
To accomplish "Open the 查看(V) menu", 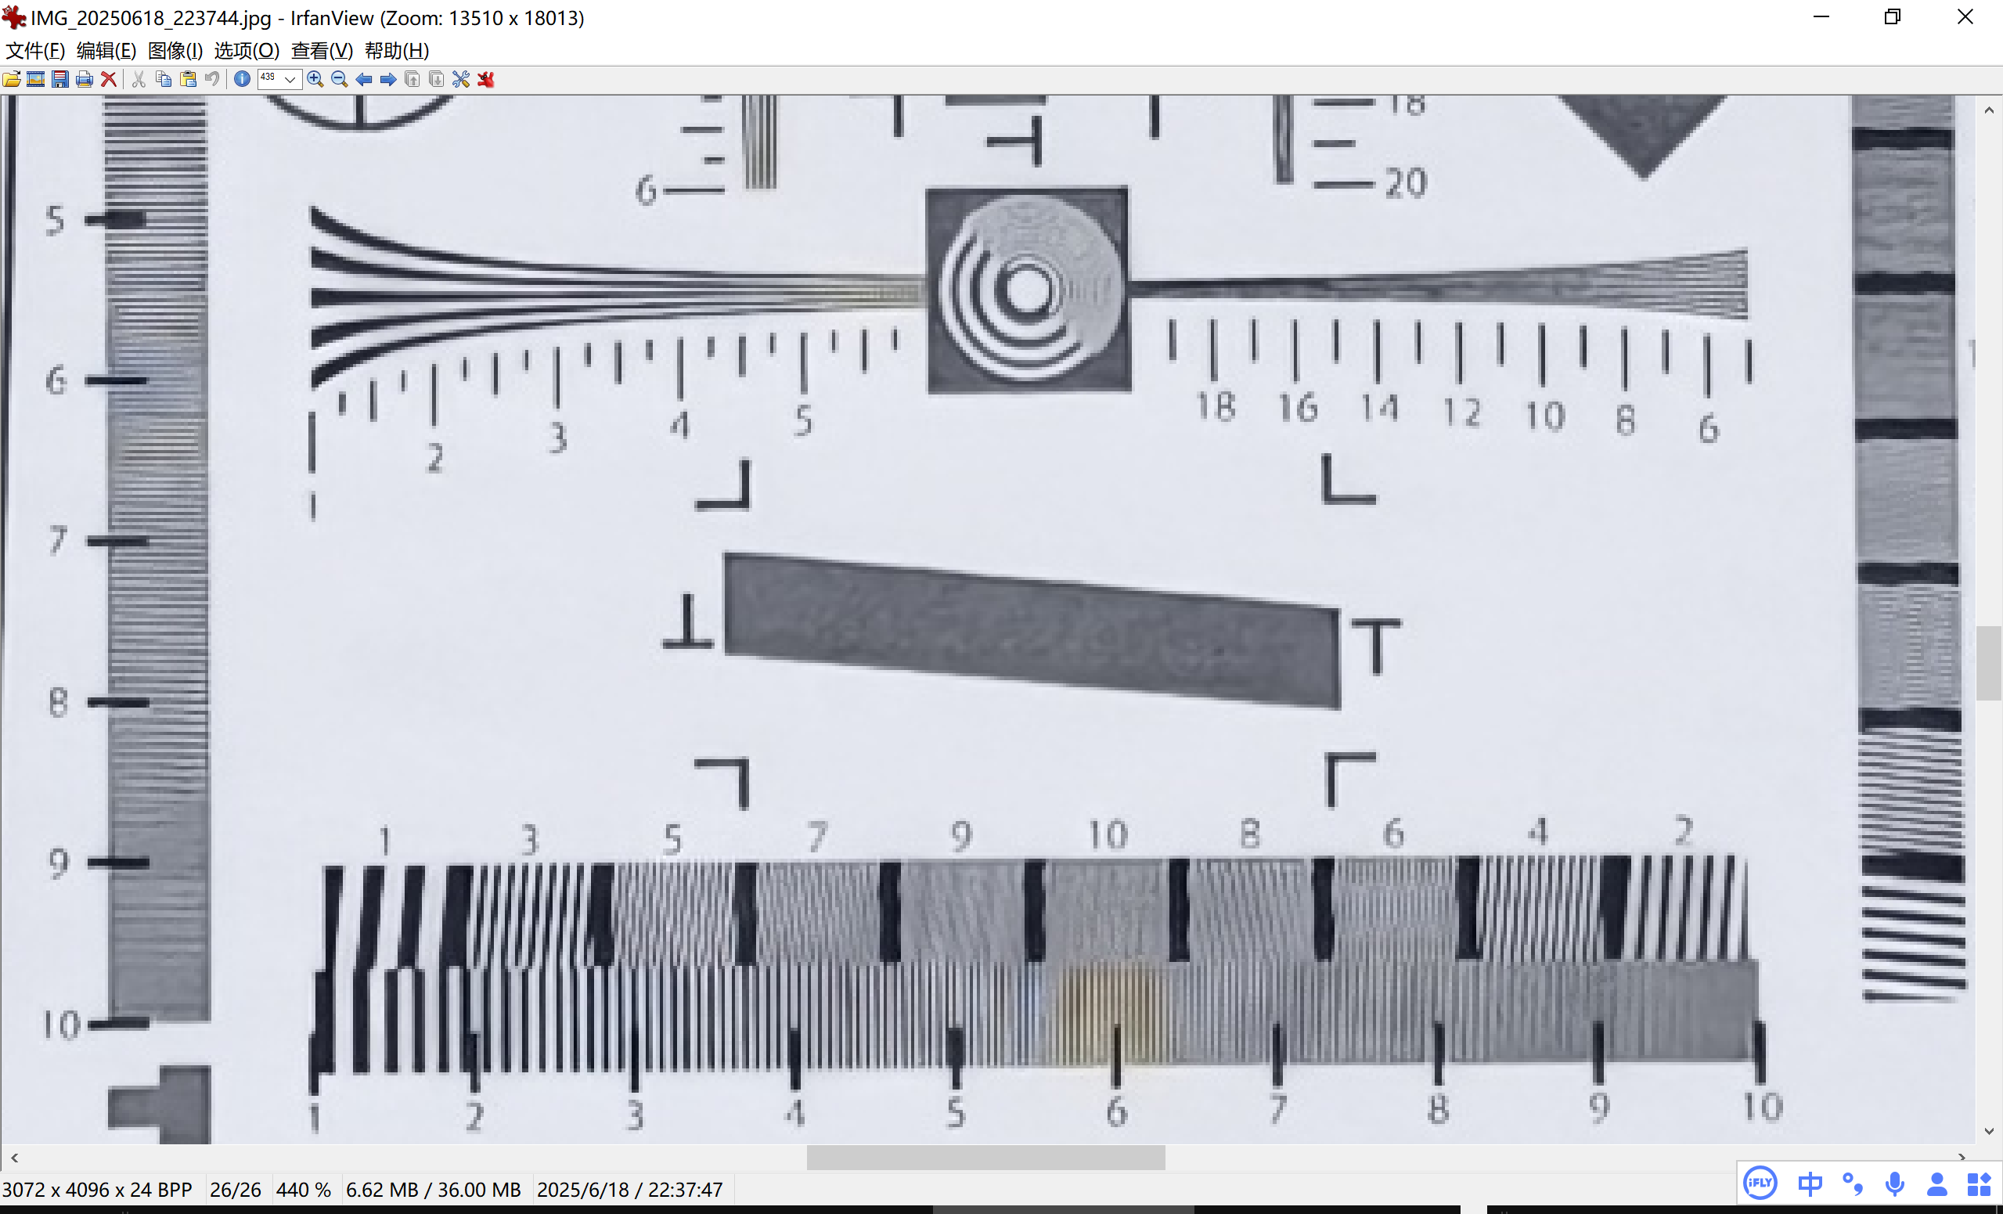I will 322,50.
